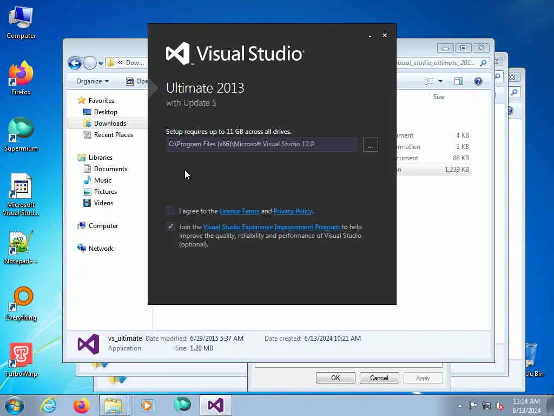Select the file row sized 1,239 KB
This screenshot has width=554, height=416.
tap(433, 170)
